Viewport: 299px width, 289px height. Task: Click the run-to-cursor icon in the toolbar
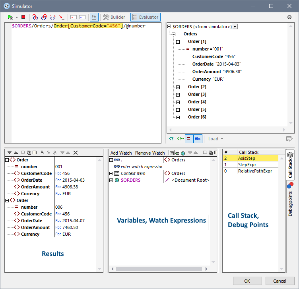[x=62, y=17]
